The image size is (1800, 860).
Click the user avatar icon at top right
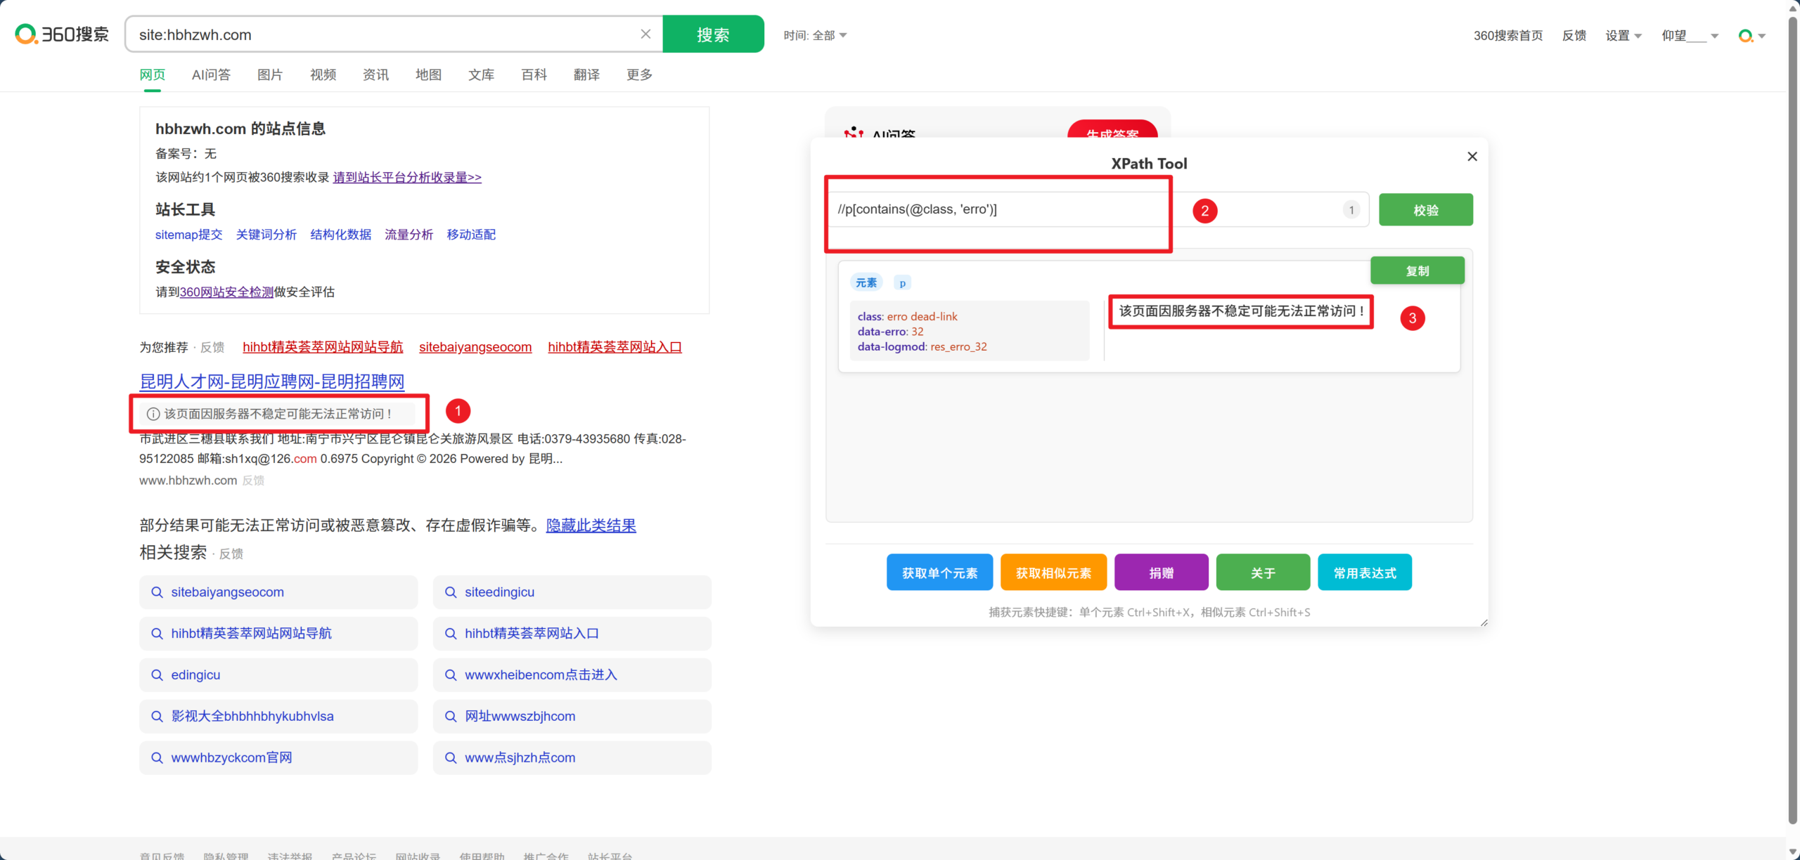[1745, 36]
